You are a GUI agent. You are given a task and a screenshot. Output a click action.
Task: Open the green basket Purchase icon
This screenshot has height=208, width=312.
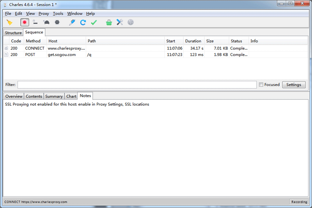tap(109, 23)
